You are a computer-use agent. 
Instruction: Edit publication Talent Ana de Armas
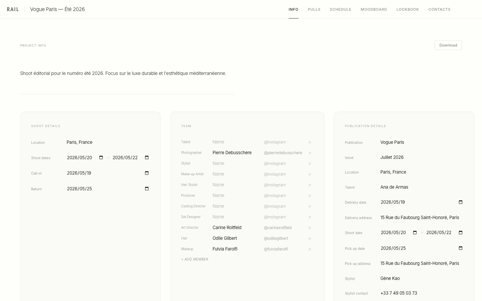(422, 187)
